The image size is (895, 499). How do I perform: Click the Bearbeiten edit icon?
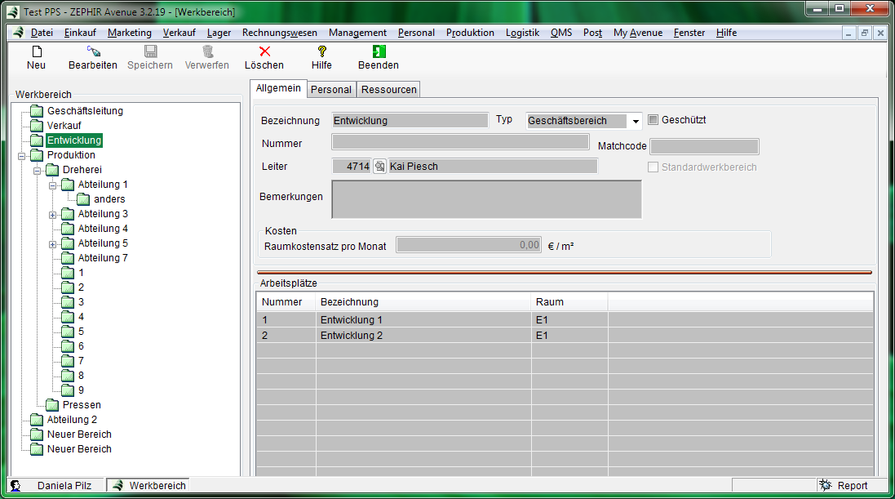click(x=93, y=51)
